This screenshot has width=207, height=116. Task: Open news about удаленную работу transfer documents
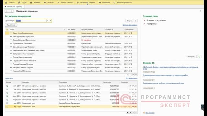coord(166,75)
